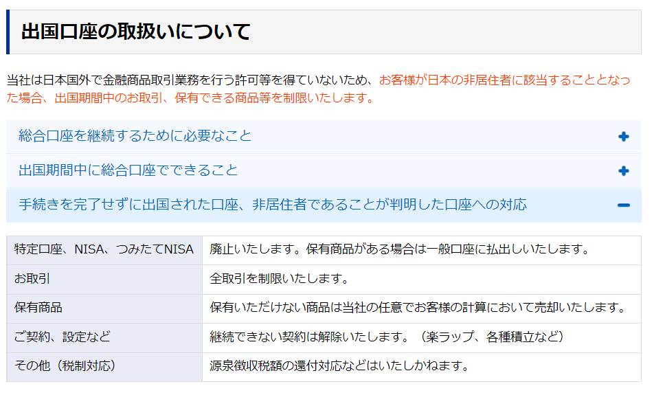Click heading 出国口座の取扱いについて

[135, 32]
